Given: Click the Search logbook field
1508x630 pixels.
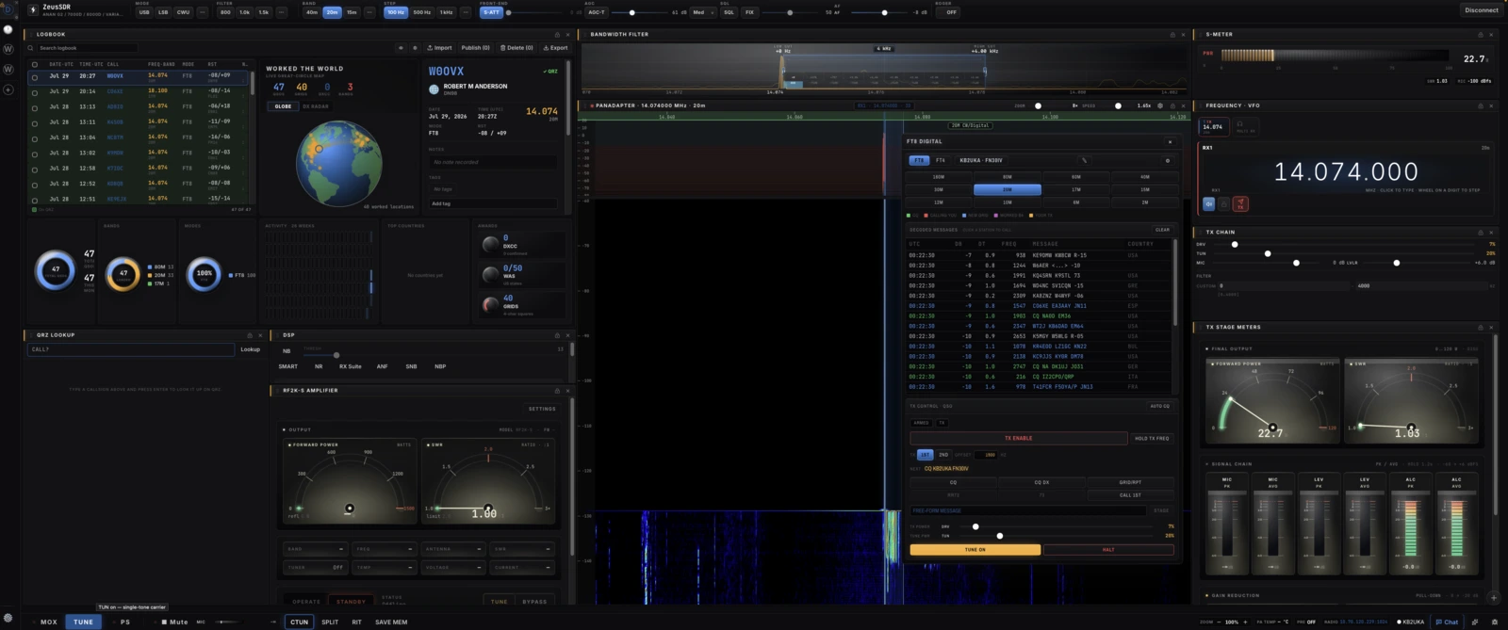Looking at the screenshot, I should click(87, 47).
